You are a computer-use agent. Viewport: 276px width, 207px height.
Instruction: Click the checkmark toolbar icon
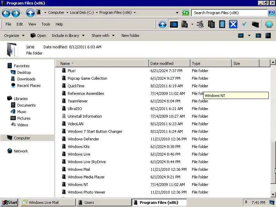244,24
